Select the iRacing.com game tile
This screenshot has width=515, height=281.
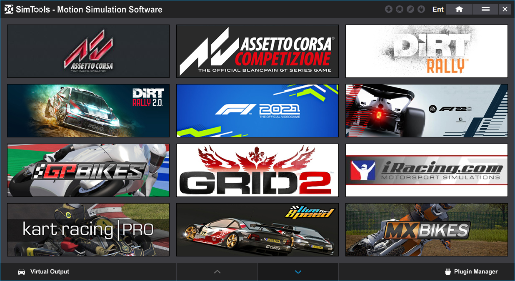pyautogui.click(x=427, y=170)
